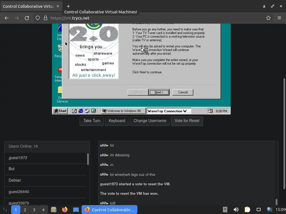Select Bot in the user list
286x214 pixels.
pyautogui.click(x=46, y=169)
